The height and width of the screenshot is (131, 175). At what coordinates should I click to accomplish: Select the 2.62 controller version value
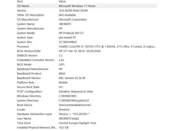pos(61,60)
